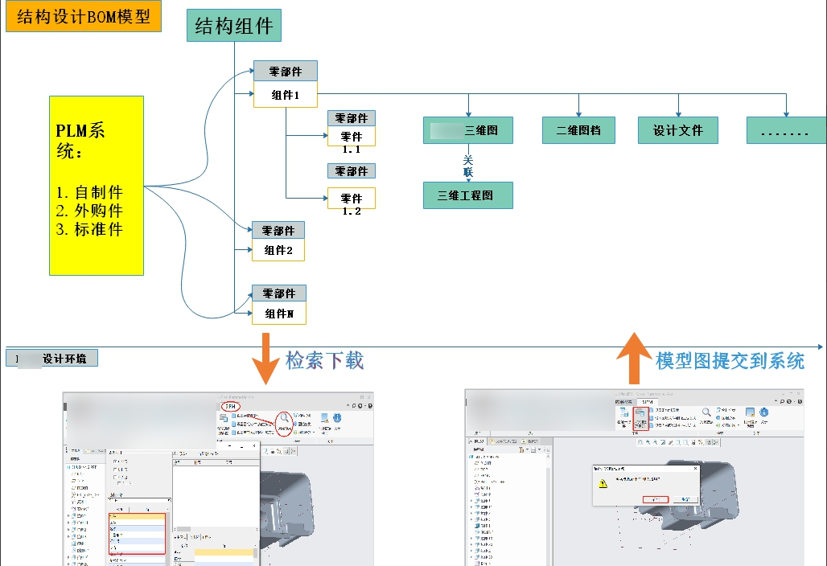This screenshot has height=566, width=827.
Task: Click the red-outlined confirm button in the dialog
Action: click(x=655, y=499)
